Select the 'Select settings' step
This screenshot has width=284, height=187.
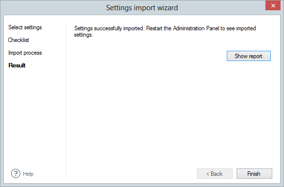click(x=25, y=27)
